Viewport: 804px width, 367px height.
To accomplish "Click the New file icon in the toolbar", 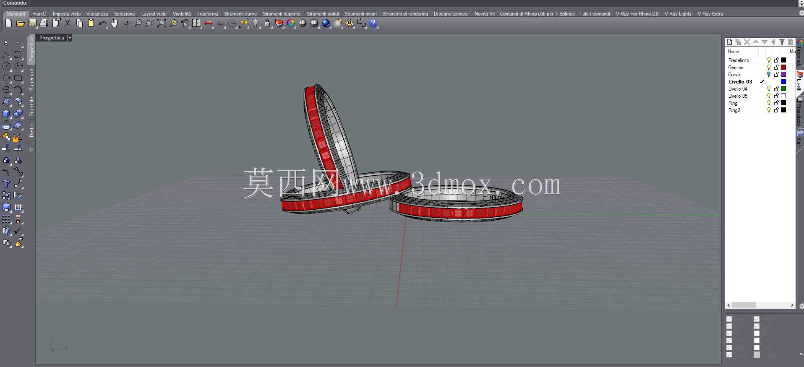I will 8,23.
